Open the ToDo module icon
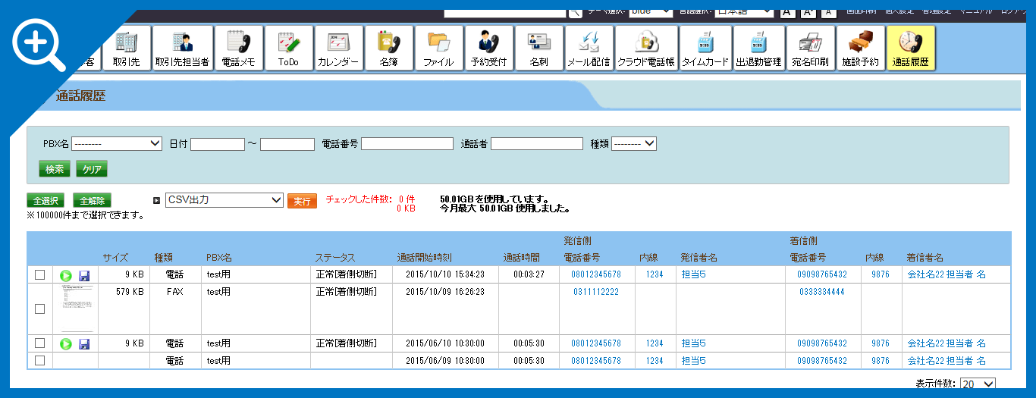 coord(288,49)
